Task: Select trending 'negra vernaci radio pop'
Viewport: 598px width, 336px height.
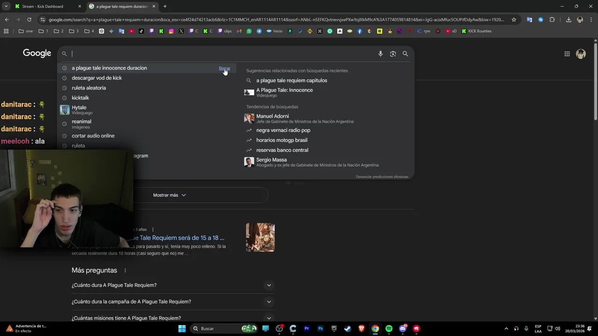Action: tap(283, 130)
